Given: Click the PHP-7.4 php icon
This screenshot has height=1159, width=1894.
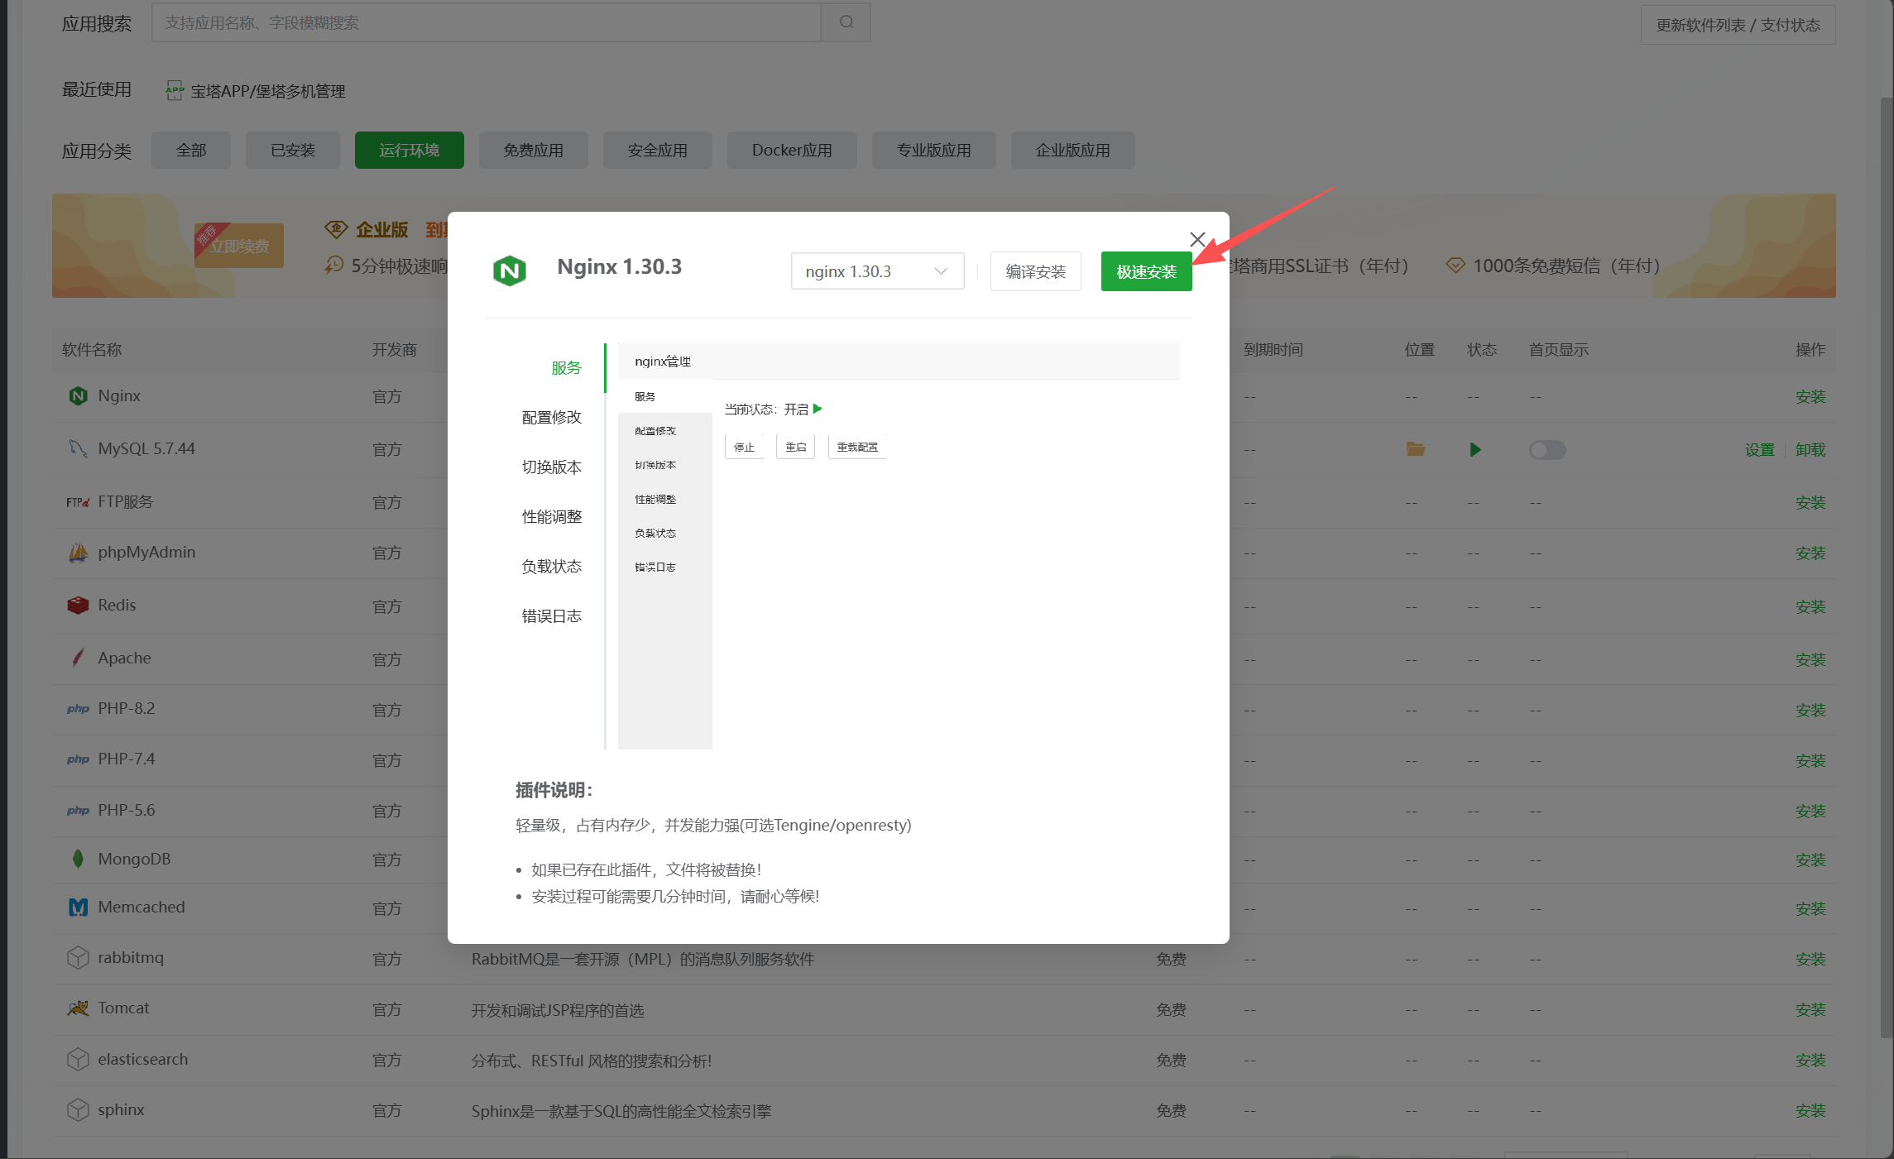Looking at the screenshot, I should [78, 759].
